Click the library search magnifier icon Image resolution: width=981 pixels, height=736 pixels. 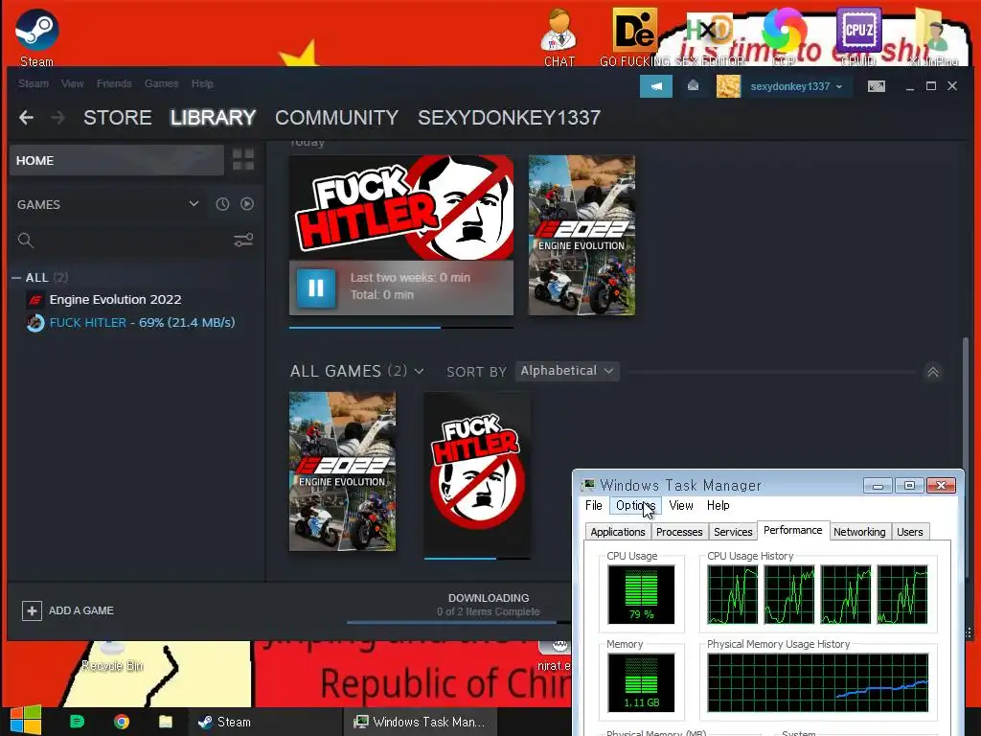pos(26,240)
